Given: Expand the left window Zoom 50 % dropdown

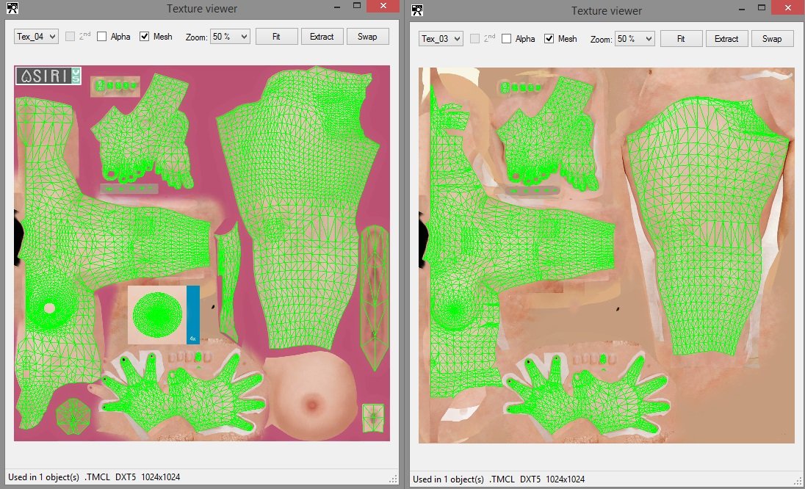Looking at the screenshot, I should pyautogui.click(x=230, y=37).
